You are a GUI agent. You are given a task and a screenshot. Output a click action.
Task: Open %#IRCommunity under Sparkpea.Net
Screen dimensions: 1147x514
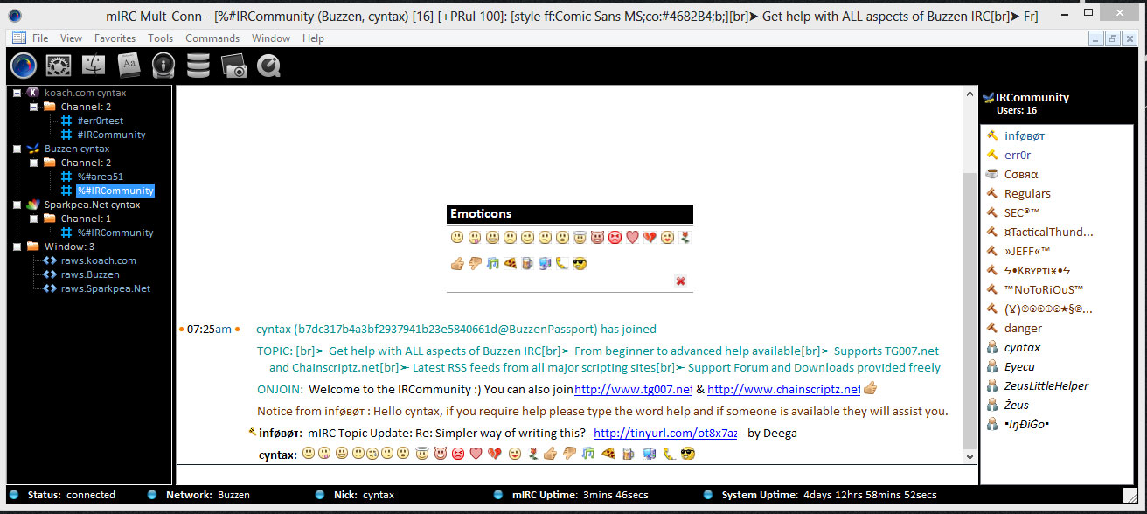pyautogui.click(x=115, y=233)
